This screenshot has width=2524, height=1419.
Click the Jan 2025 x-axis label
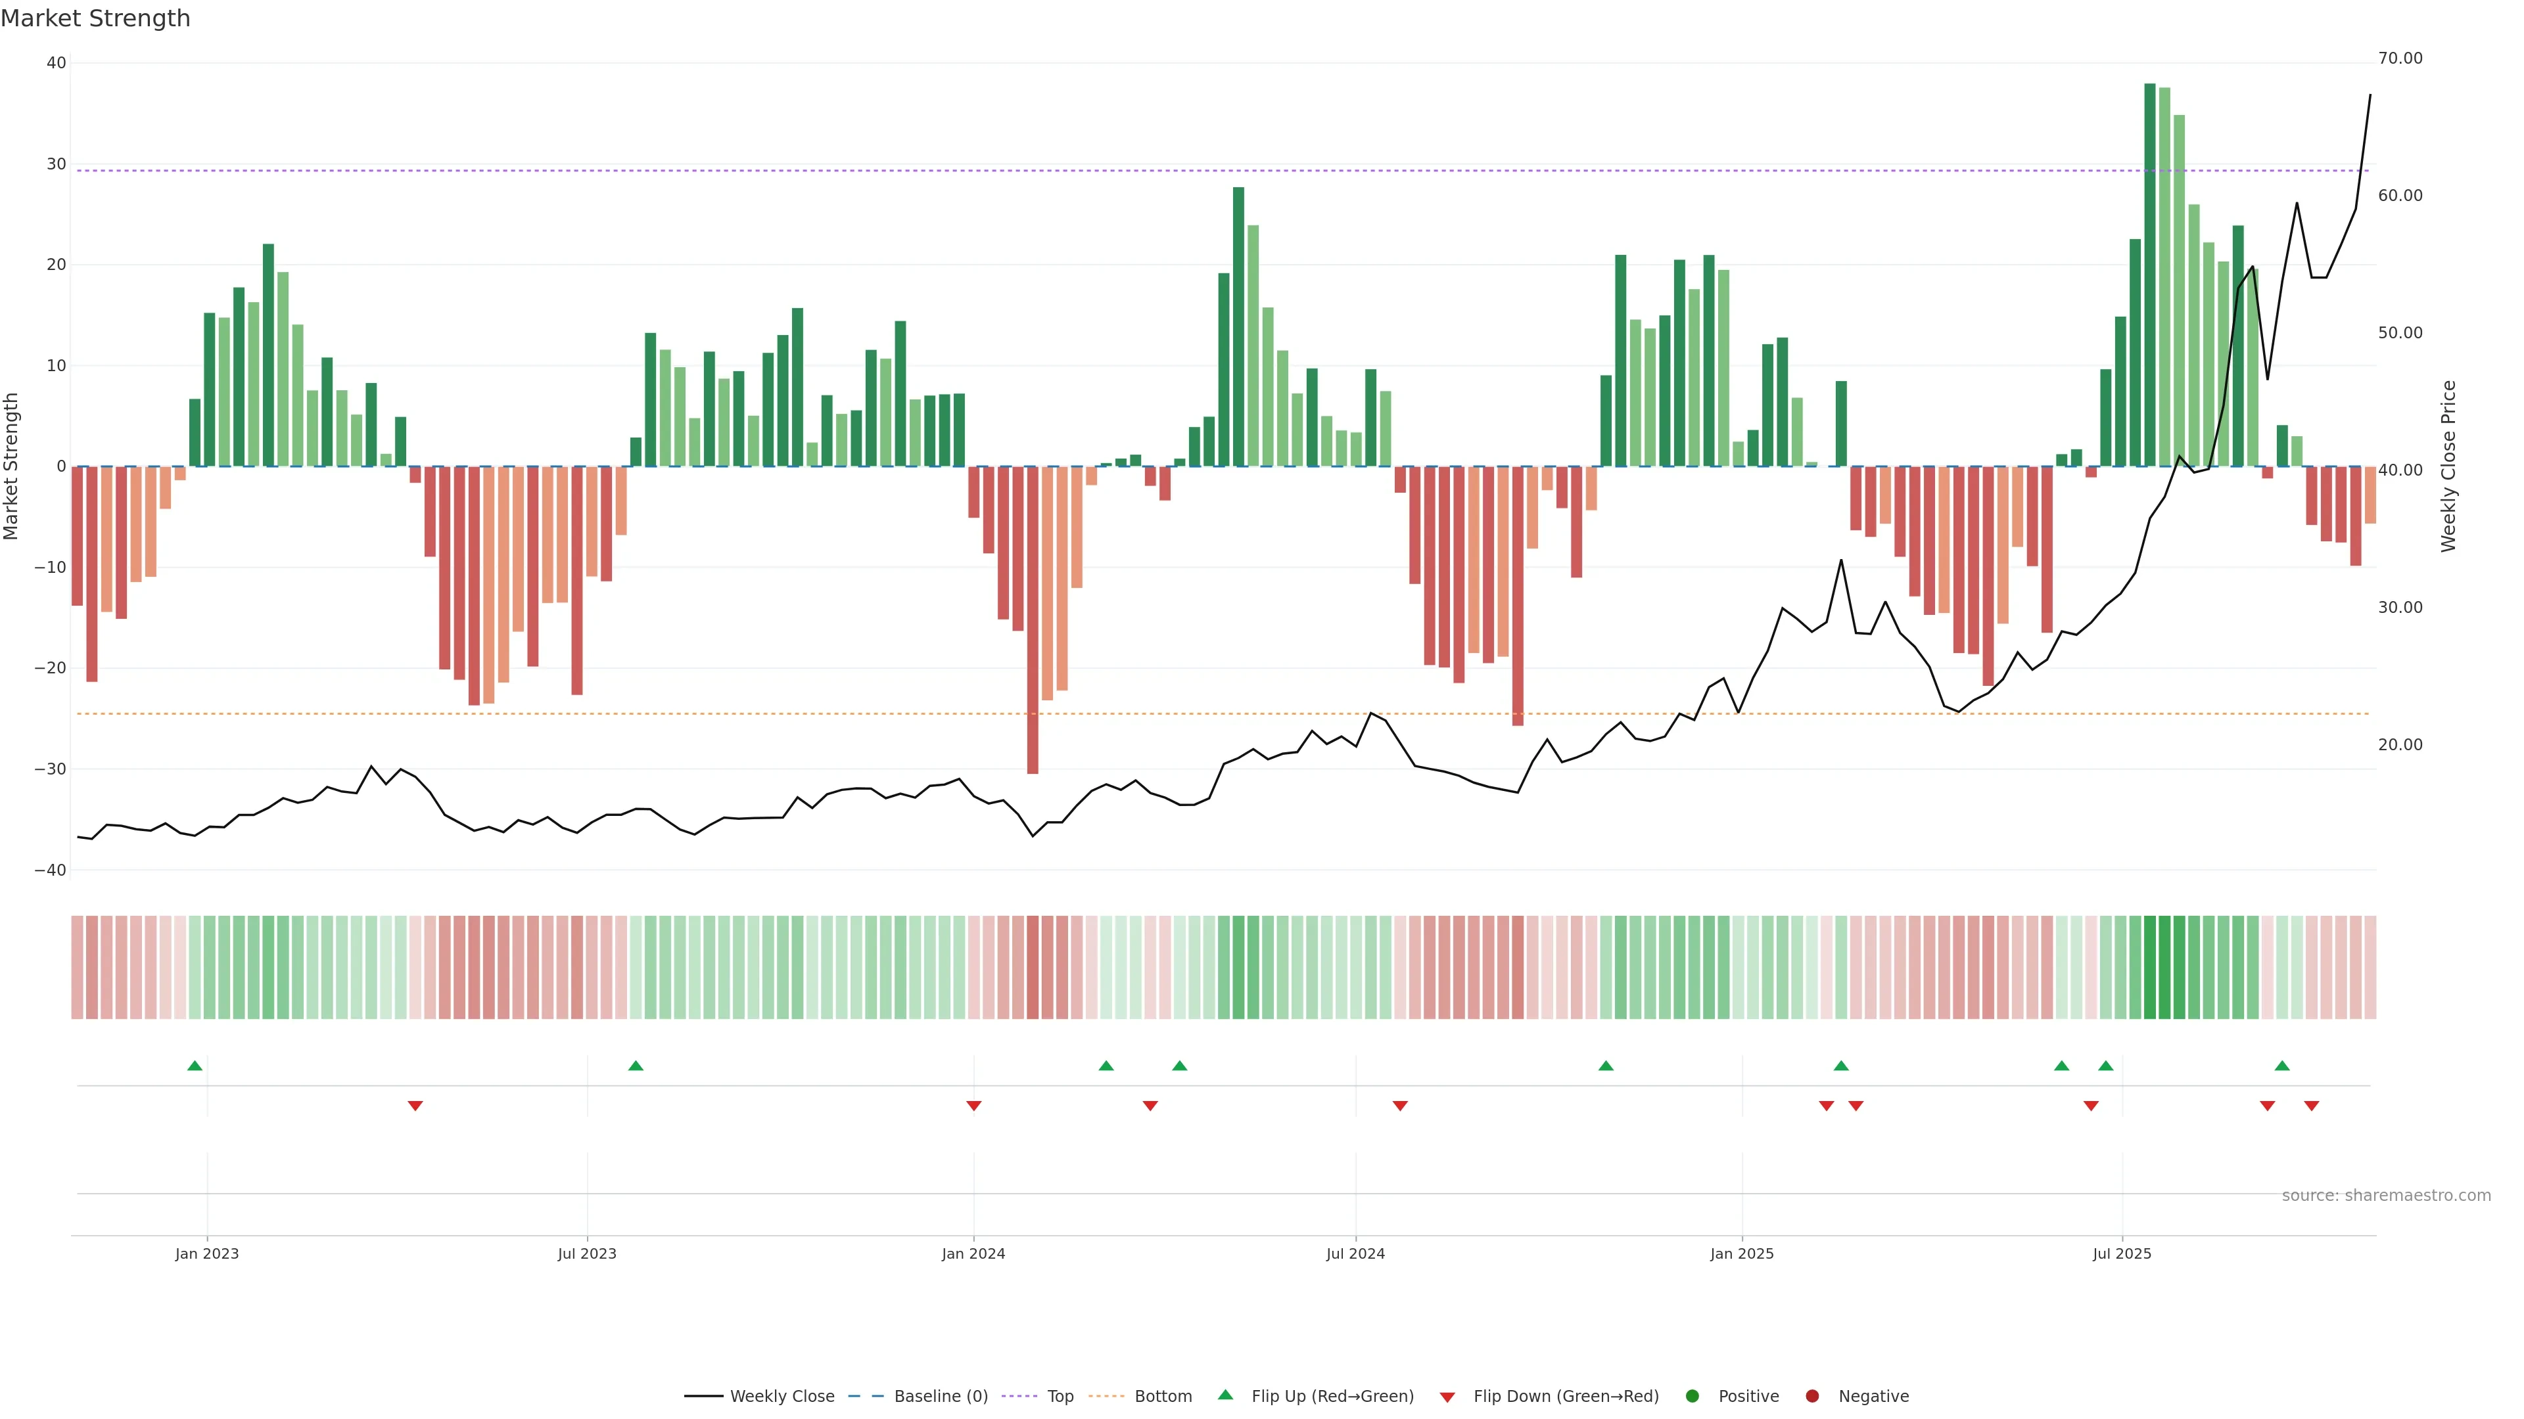coord(1742,1253)
